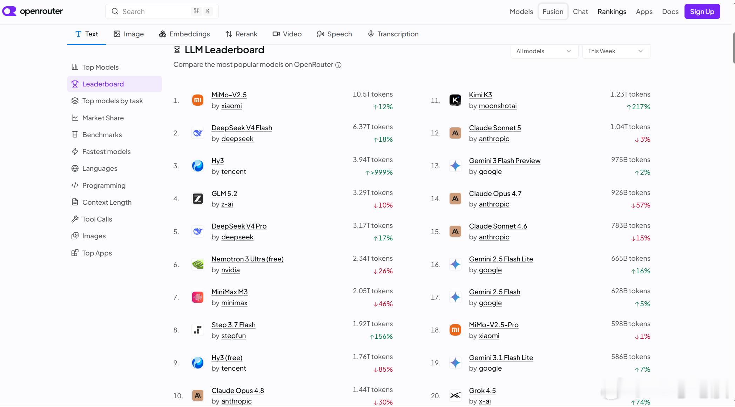Open Docs in the top navigation
Image resolution: width=735 pixels, height=407 pixels.
(x=670, y=12)
